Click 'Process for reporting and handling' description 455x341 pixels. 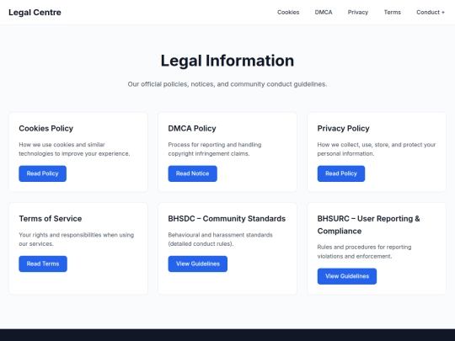point(215,149)
